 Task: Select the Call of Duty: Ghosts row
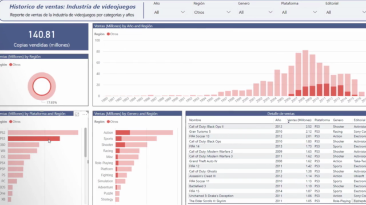(277, 171)
